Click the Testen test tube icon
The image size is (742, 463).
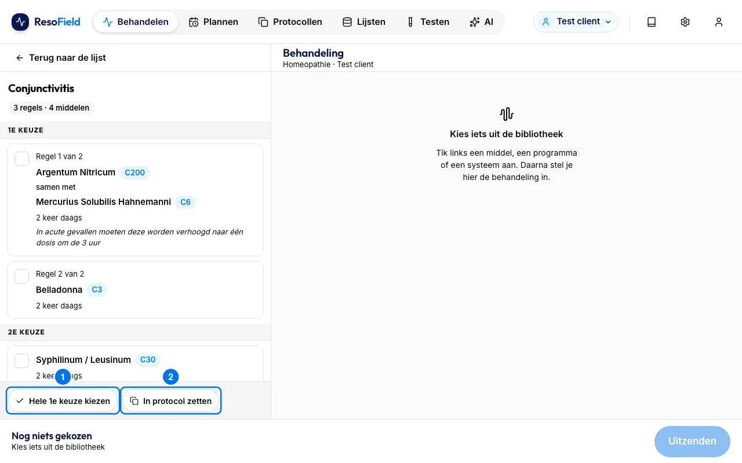(x=410, y=22)
